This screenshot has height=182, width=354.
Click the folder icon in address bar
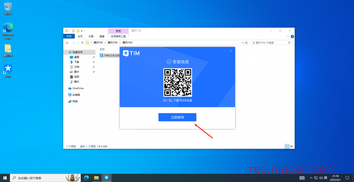[87, 42]
